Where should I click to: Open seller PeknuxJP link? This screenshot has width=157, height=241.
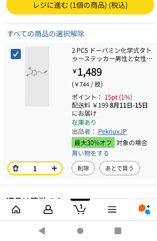[x=112, y=132]
